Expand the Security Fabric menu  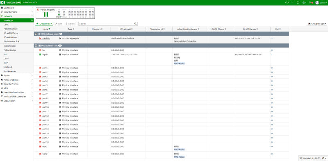click(x=17, y=12)
